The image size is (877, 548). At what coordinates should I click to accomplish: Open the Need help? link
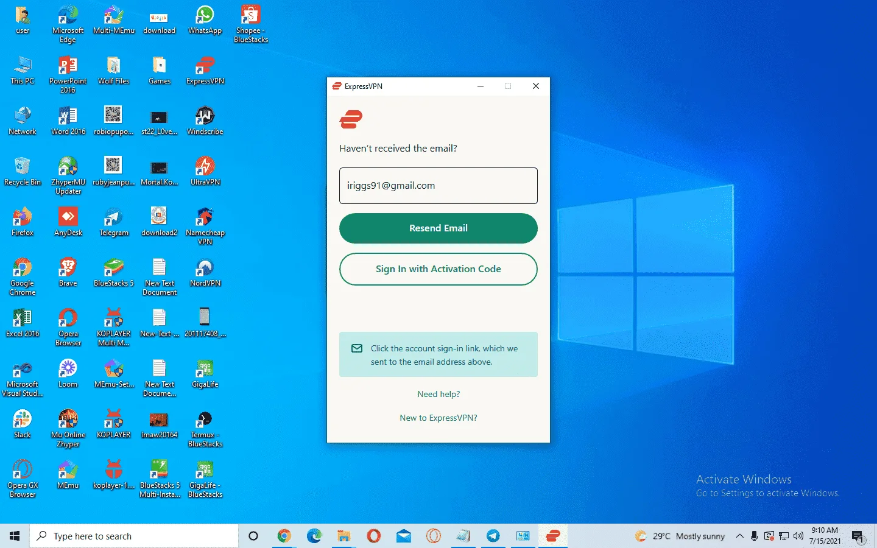tap(438, 394)
